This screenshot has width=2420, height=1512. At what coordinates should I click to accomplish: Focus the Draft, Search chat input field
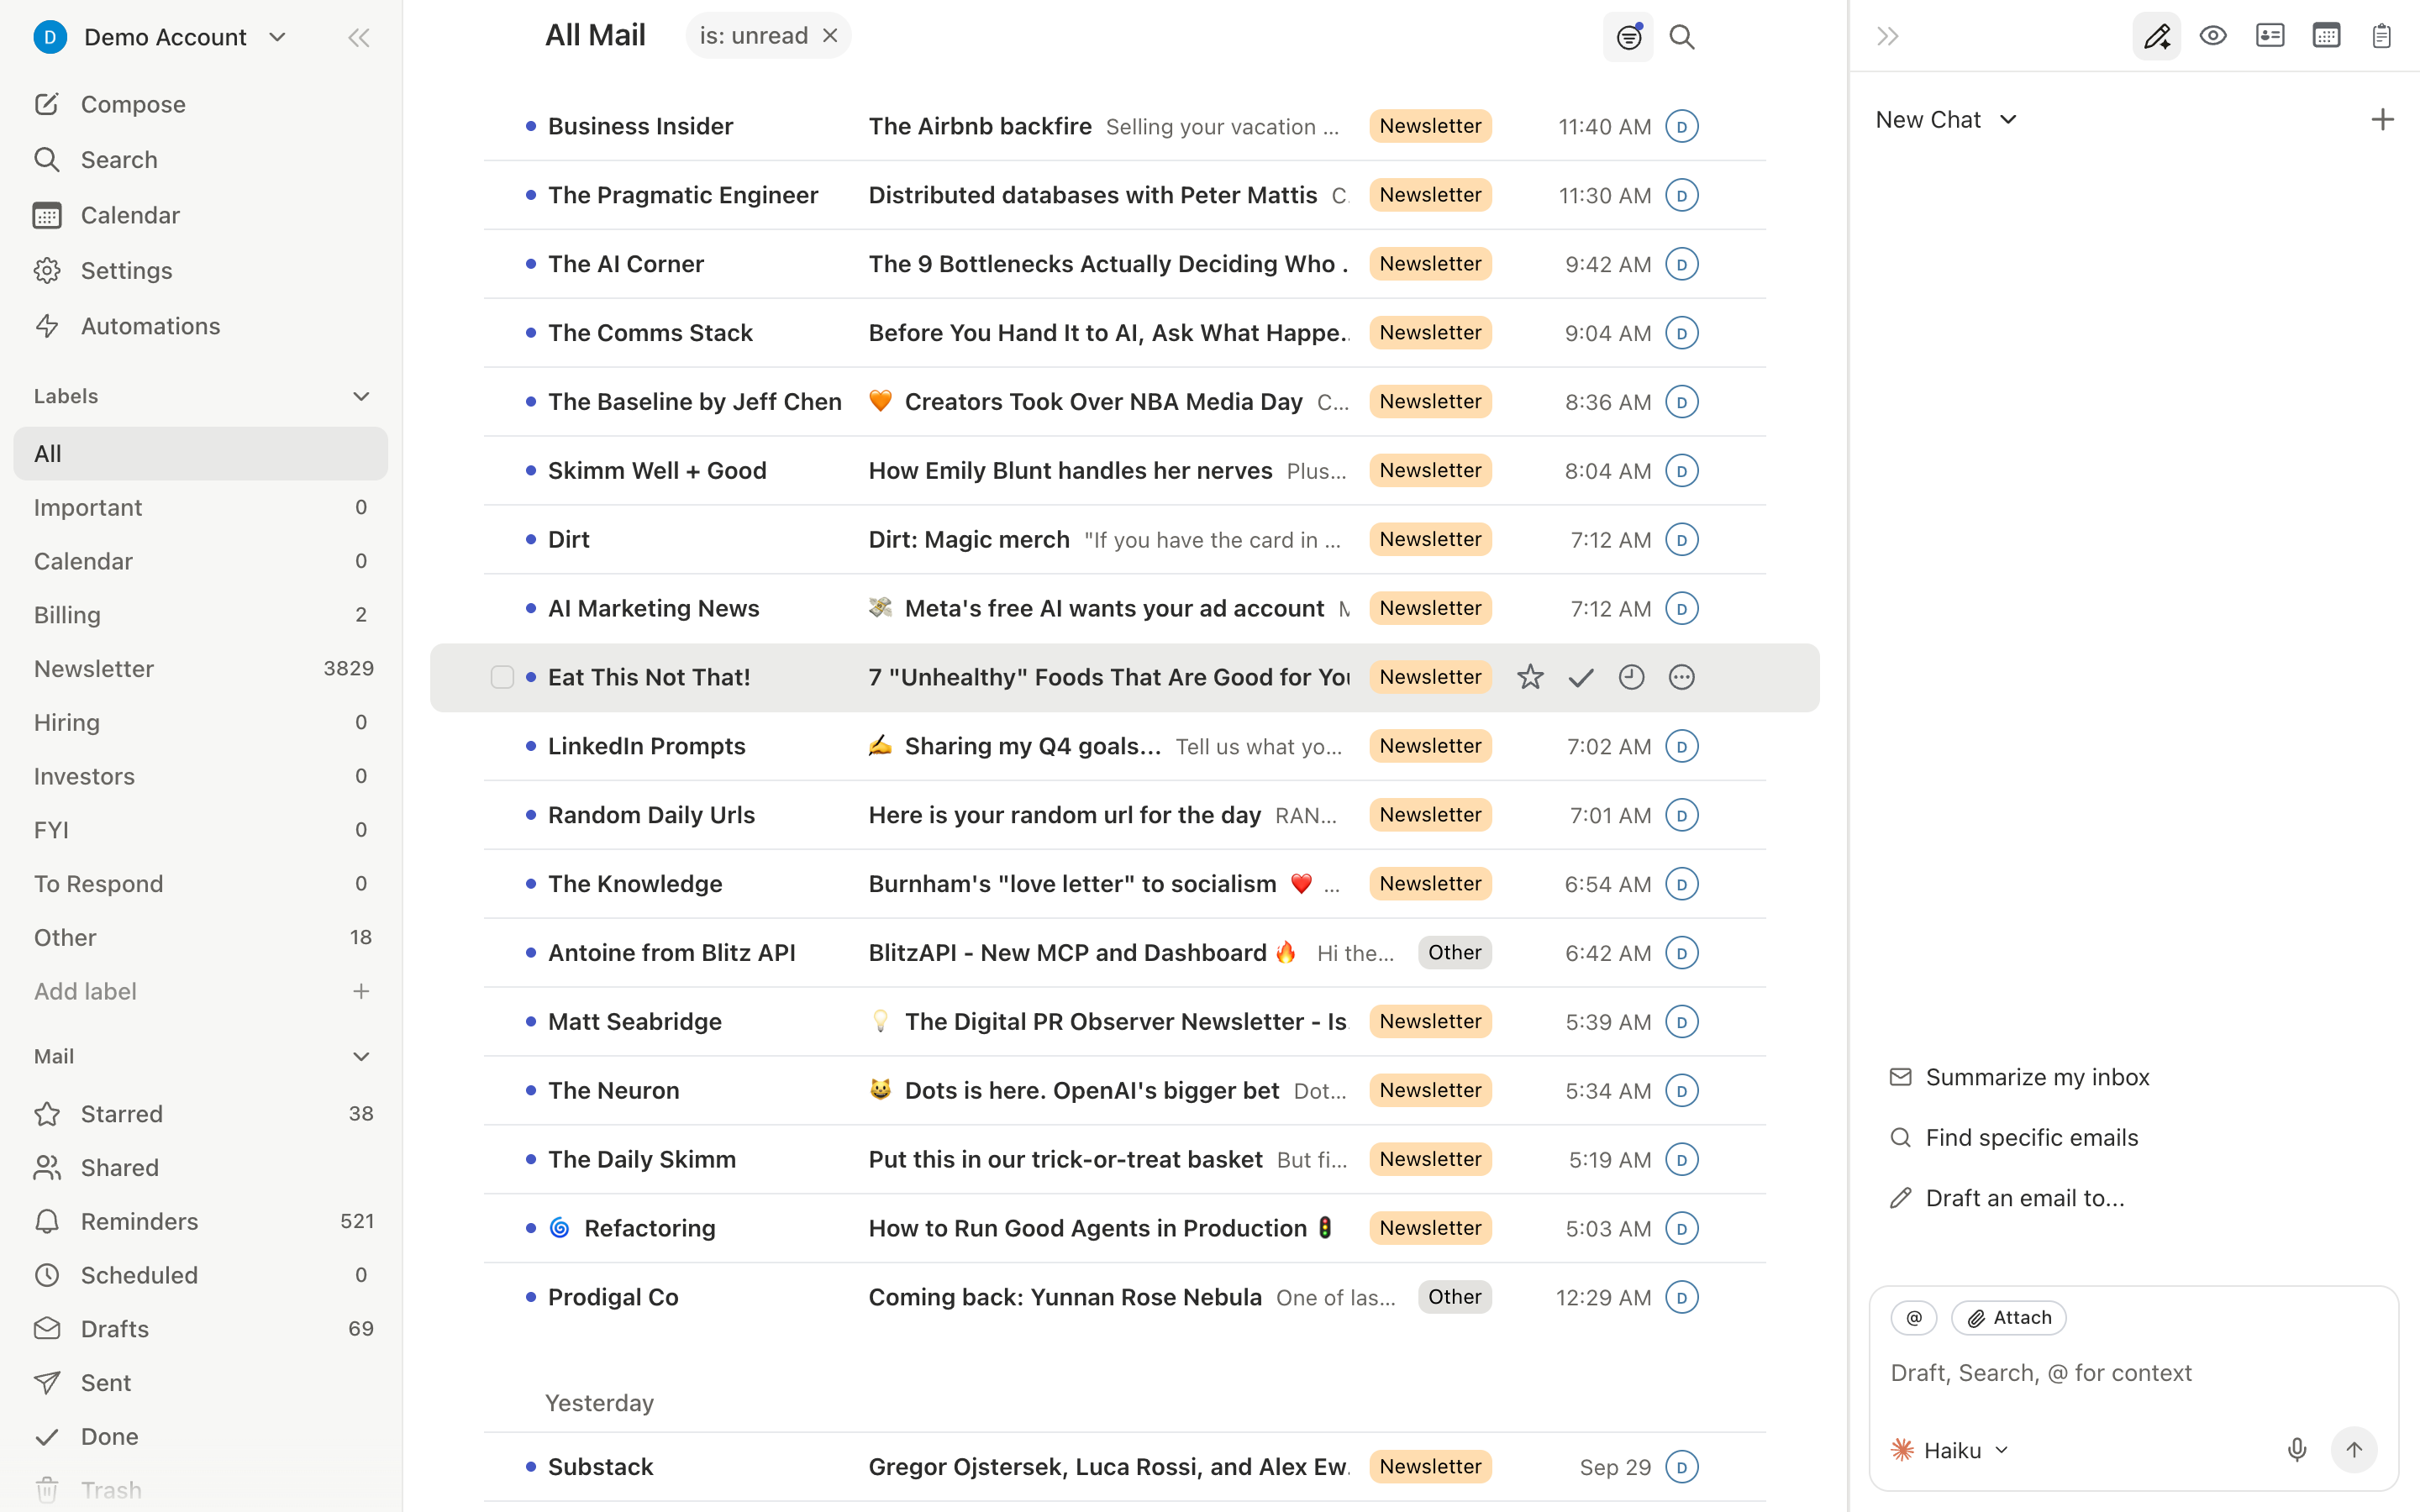coord(2133,1373)
